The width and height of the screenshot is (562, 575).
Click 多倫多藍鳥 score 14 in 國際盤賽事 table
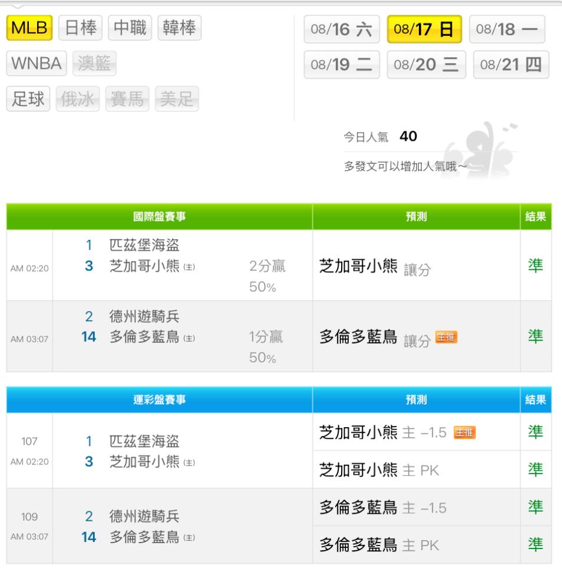click(89, 337)
